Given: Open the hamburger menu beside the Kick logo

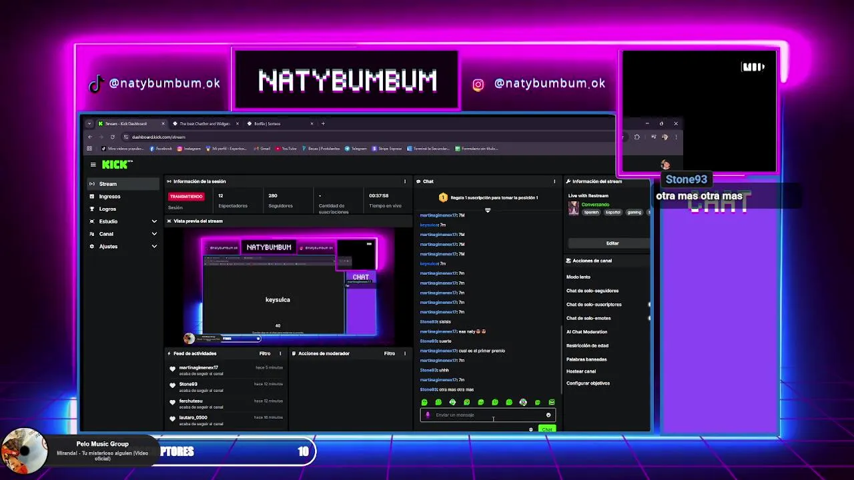Looking at the screenshot, I should (93, 165).
